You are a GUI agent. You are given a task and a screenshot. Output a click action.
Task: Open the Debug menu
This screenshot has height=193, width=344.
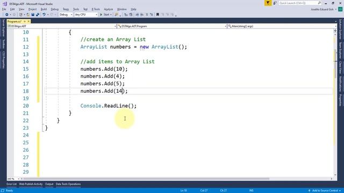point(55,9)
